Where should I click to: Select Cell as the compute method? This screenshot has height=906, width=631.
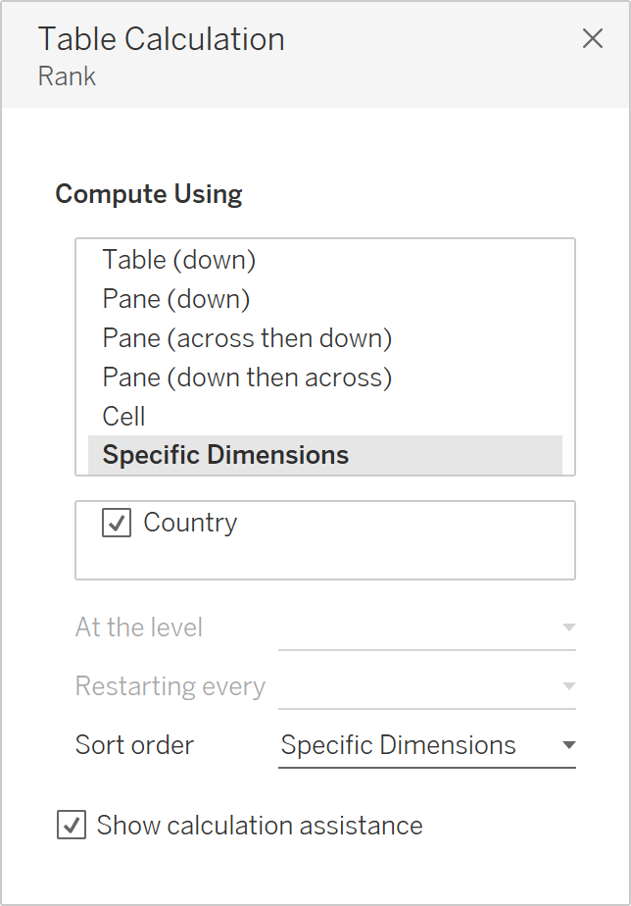(123, 416)
